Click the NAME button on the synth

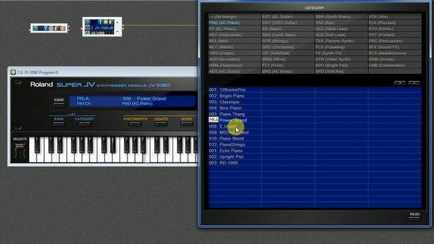[x=59, y=104]
